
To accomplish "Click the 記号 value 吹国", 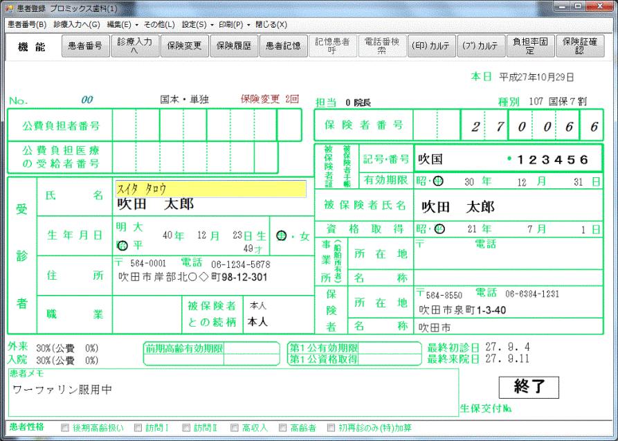I will [x=430, y=159].
